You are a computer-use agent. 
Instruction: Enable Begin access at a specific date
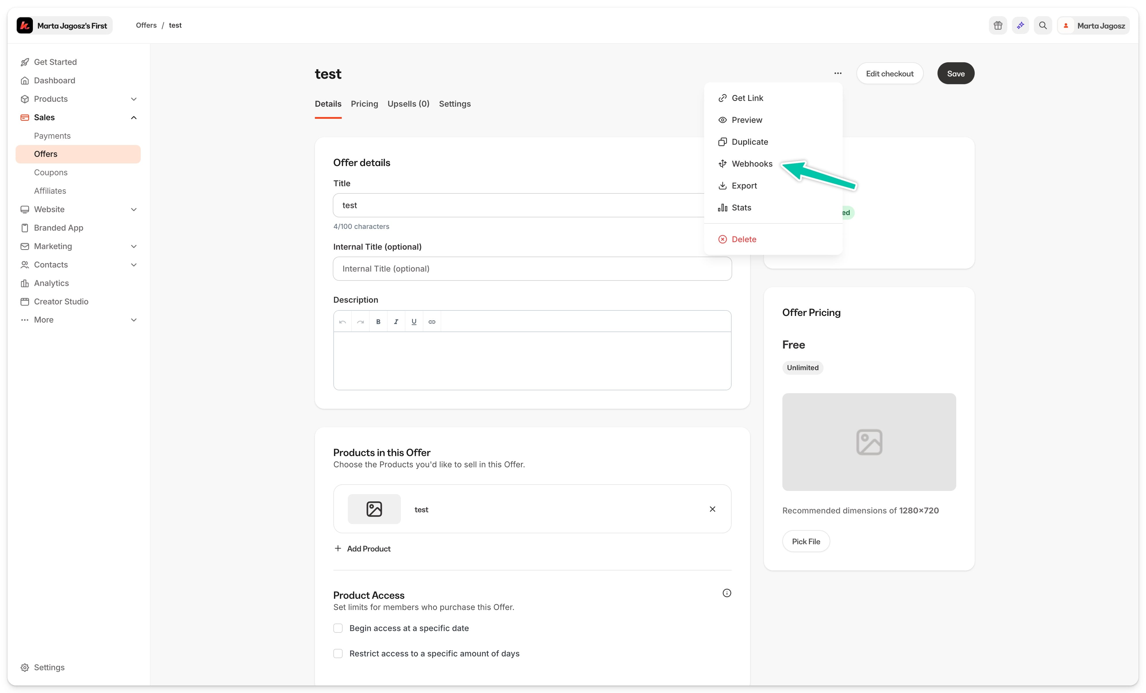pos(338,628)
